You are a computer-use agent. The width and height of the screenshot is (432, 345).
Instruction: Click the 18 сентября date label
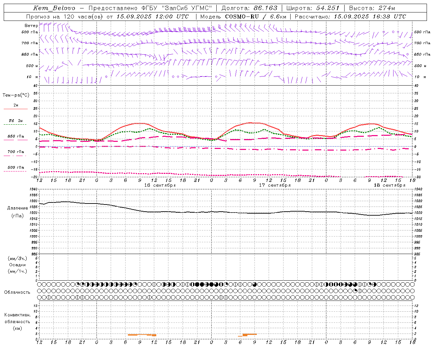pos(389,185)
